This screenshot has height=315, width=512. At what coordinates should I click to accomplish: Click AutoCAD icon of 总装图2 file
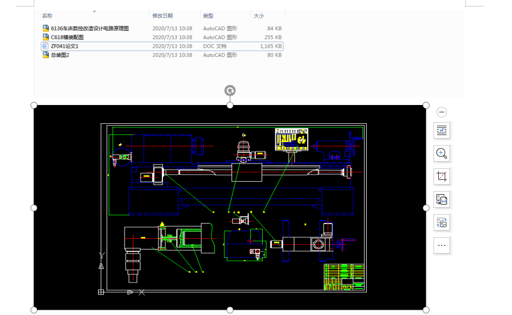point(45,55)
